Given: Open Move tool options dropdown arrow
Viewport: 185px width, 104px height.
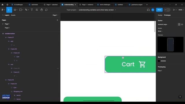Looking at the screenshot, I should click(x=11, y=10).
